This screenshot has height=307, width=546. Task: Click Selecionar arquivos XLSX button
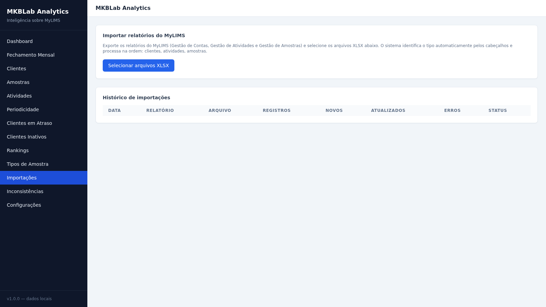point(139,65)
